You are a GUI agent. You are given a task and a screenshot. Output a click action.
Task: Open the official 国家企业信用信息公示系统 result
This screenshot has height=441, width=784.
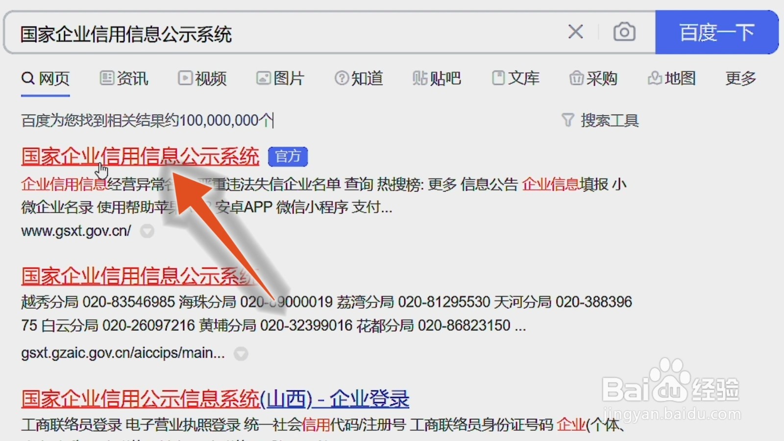click(x=140, y=157)
